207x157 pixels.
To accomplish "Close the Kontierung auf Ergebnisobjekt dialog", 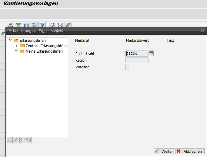I will click(203, 31).
